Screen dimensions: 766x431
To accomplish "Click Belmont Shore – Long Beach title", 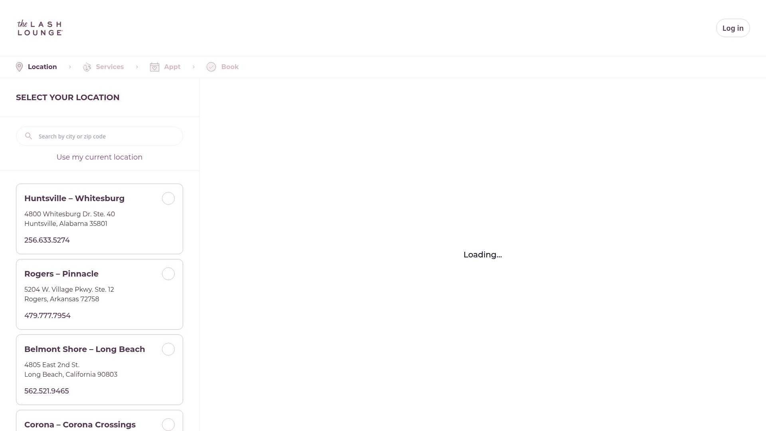I will (x=85, y=349).
